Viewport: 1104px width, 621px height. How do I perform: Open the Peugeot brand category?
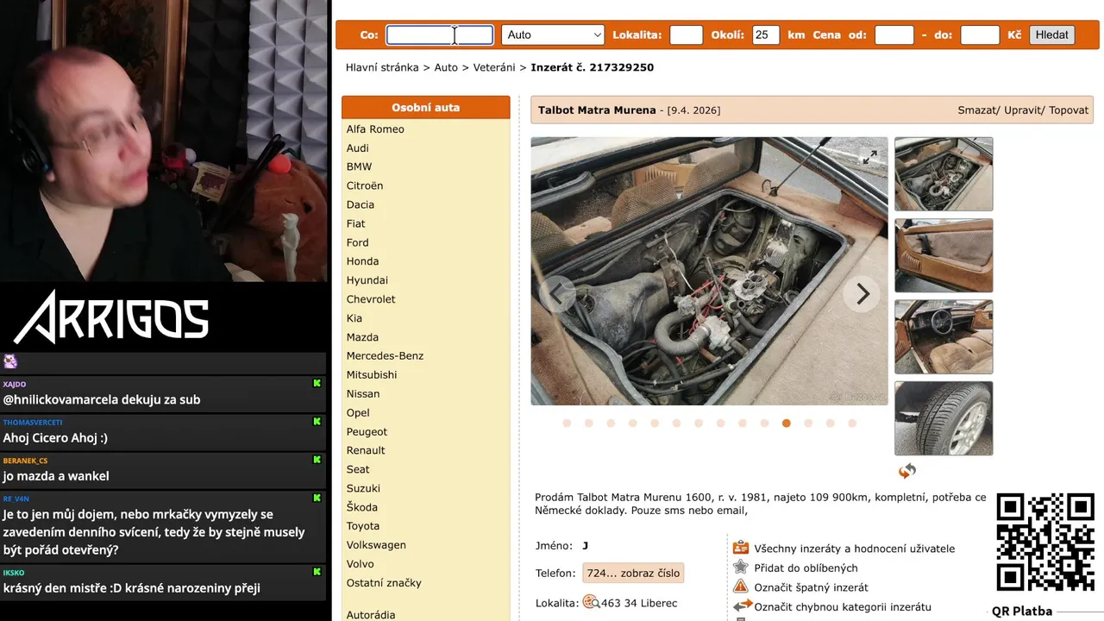[x=367, y=432]
